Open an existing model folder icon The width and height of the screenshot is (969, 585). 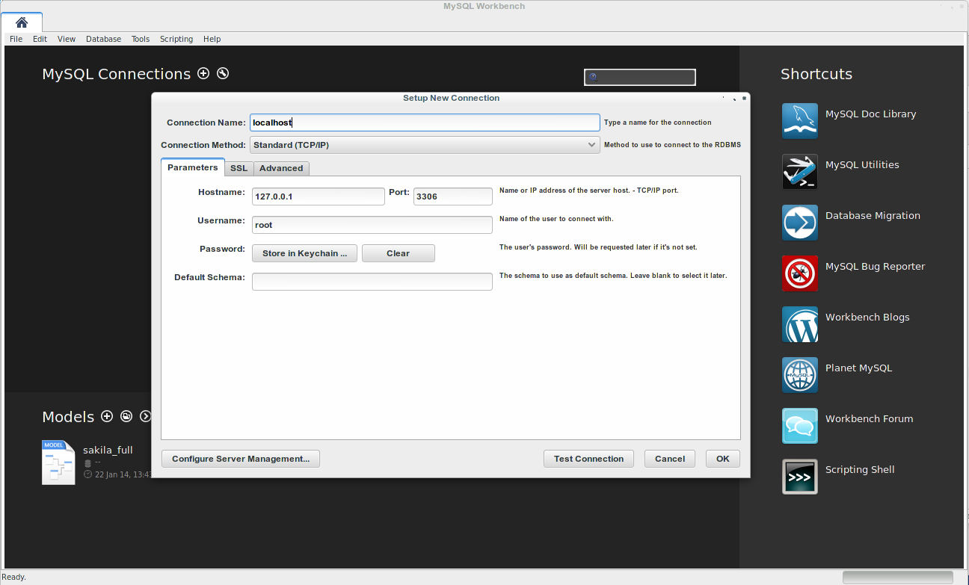tap(126, 416)
